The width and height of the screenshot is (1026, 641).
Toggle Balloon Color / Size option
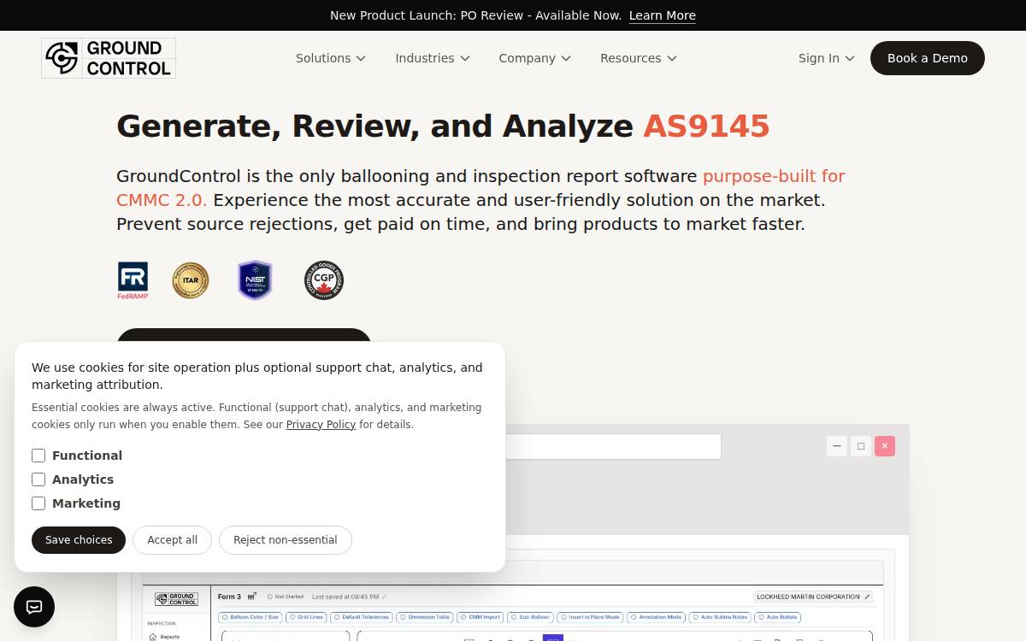(250, 617)
